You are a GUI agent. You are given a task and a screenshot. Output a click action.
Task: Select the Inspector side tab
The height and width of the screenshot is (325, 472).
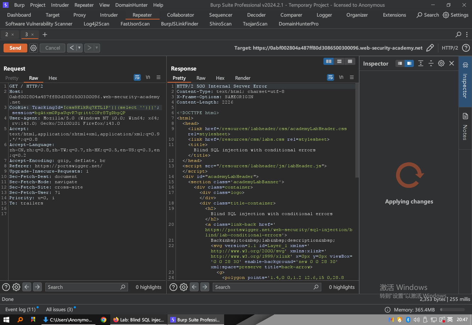pyautogui.click(x=465, y=82)
